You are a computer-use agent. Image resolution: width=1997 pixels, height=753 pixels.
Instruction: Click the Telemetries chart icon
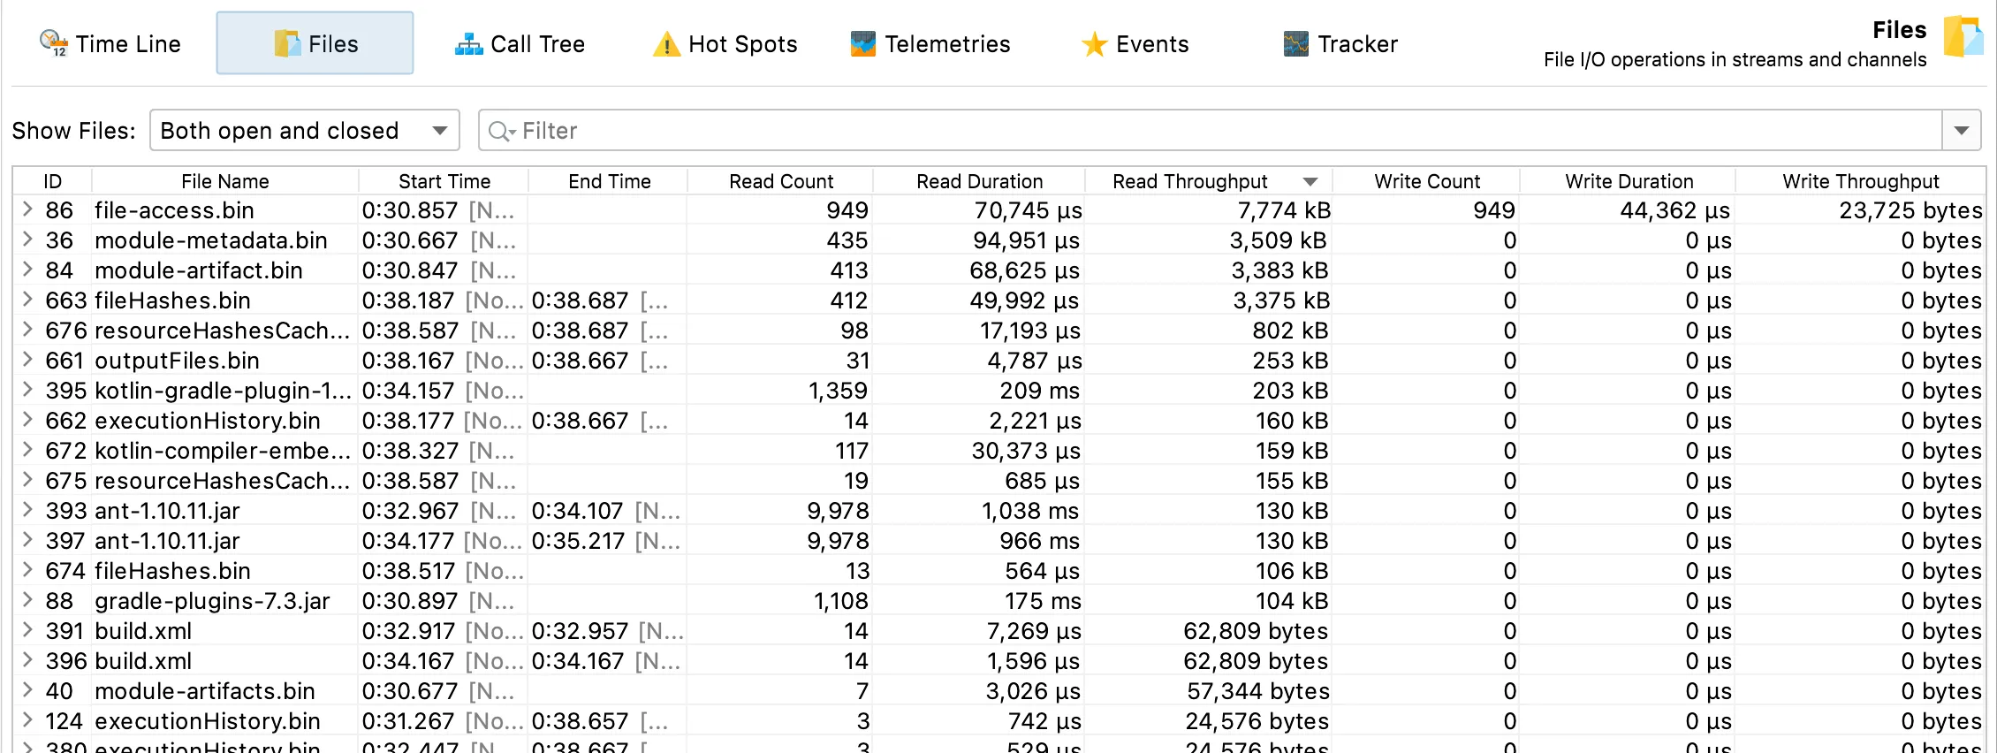862,43
